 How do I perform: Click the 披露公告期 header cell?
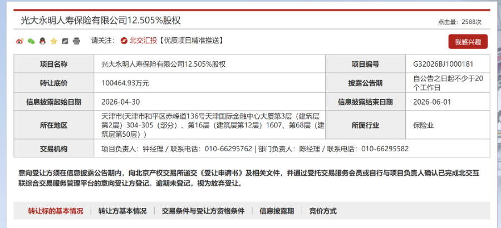pos(366,83)
